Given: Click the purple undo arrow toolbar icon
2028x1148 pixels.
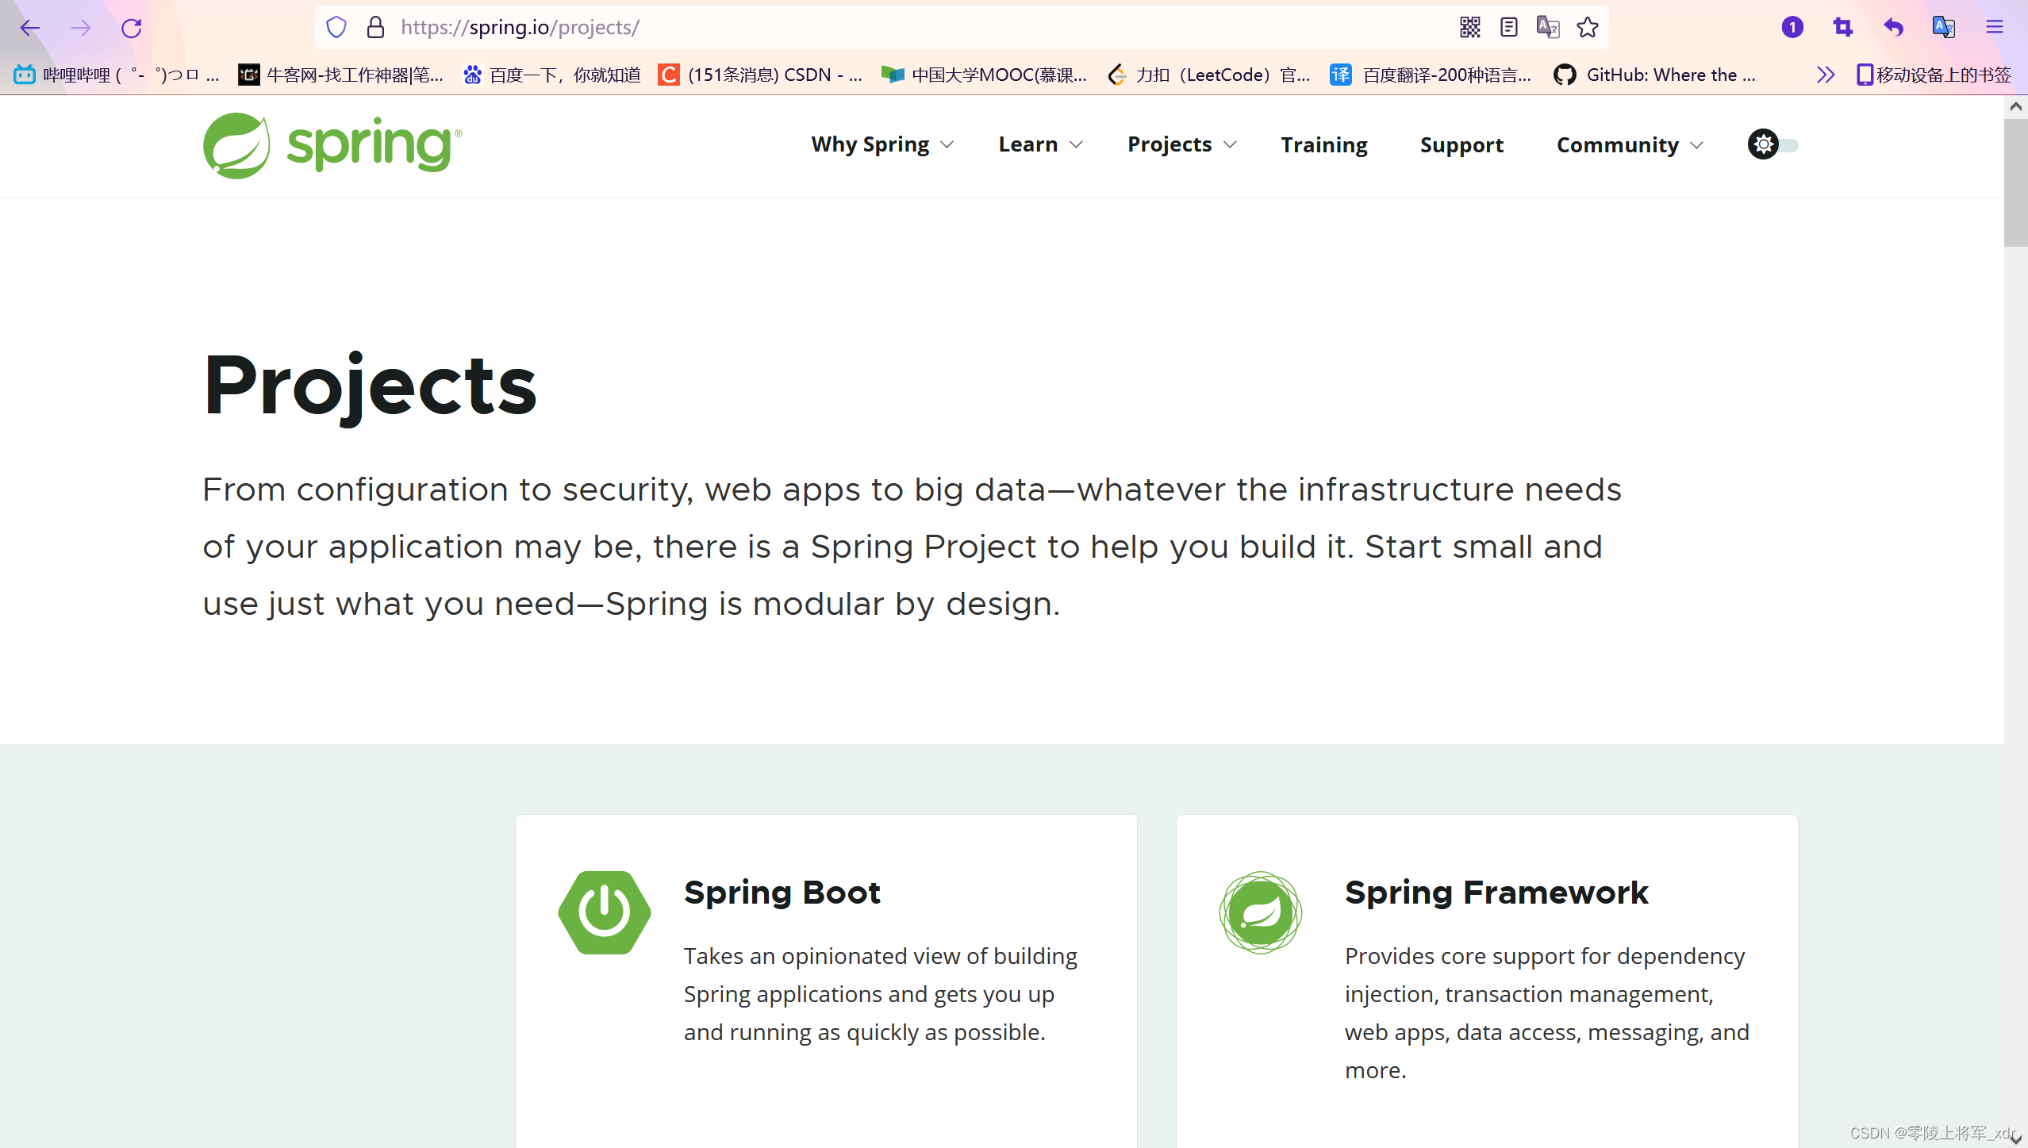Looking at the screenshot, I should (x=1894, y=28).
